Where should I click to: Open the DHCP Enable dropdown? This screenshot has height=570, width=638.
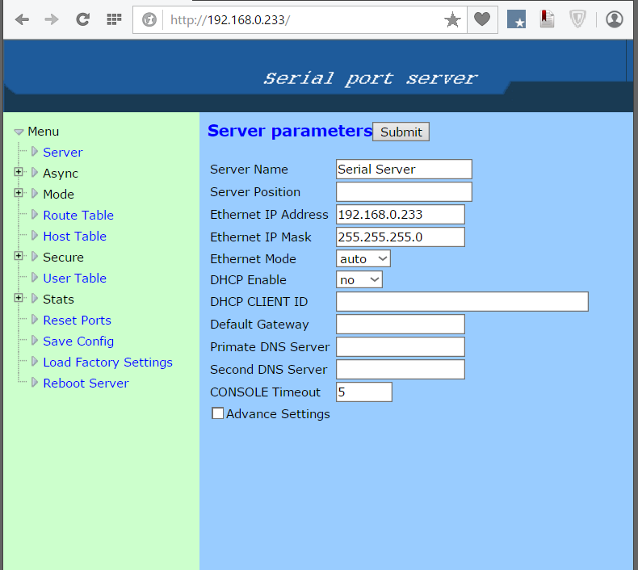(x=359, y=279)
